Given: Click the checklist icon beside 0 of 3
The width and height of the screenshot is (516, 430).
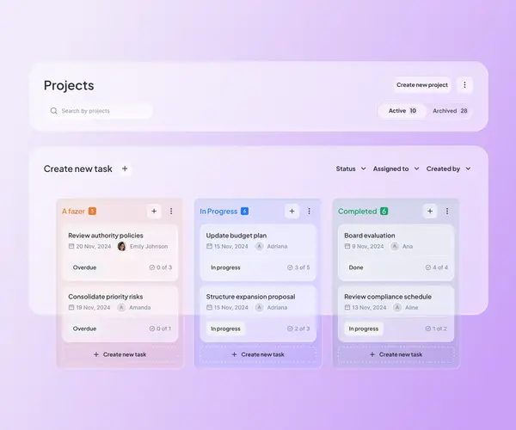Looking at the screenshot, I should (x=151, y=267).
